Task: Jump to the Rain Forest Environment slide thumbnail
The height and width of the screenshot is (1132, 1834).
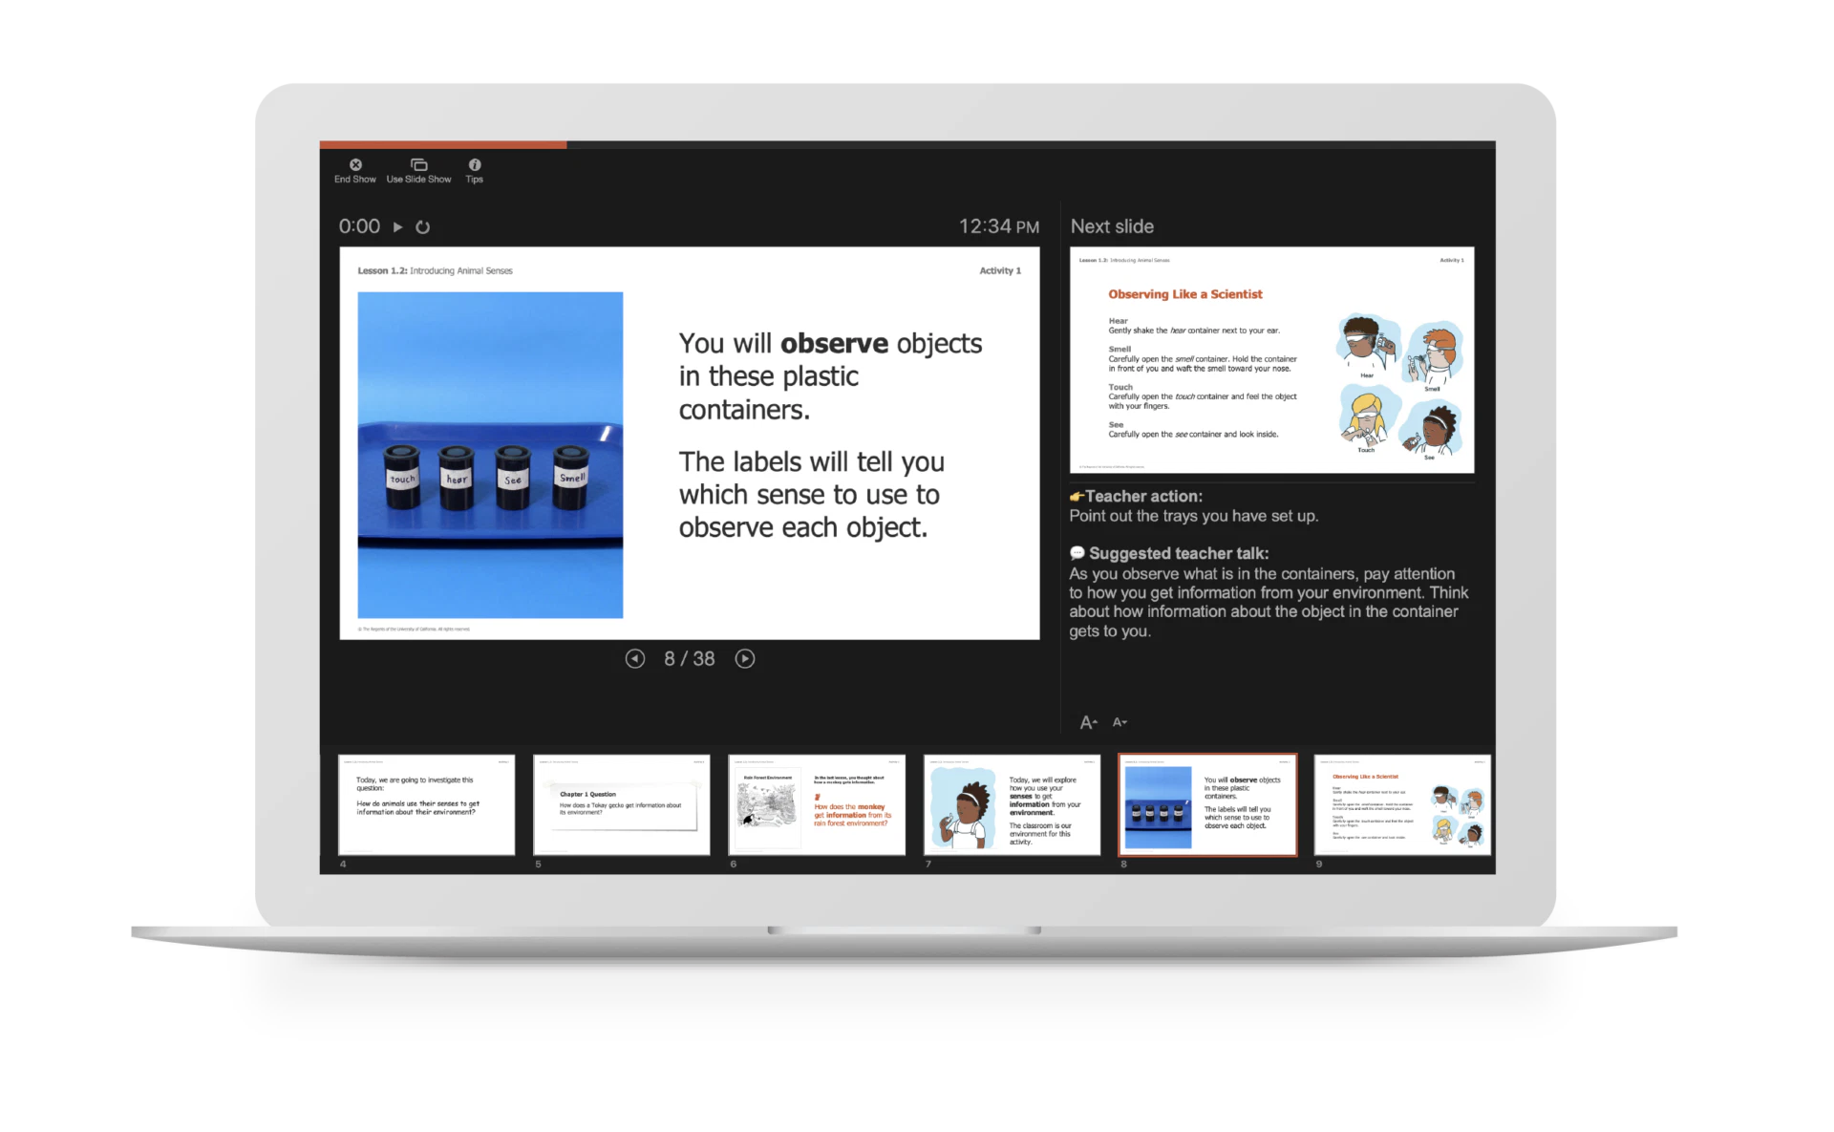Action: point(817,804)
